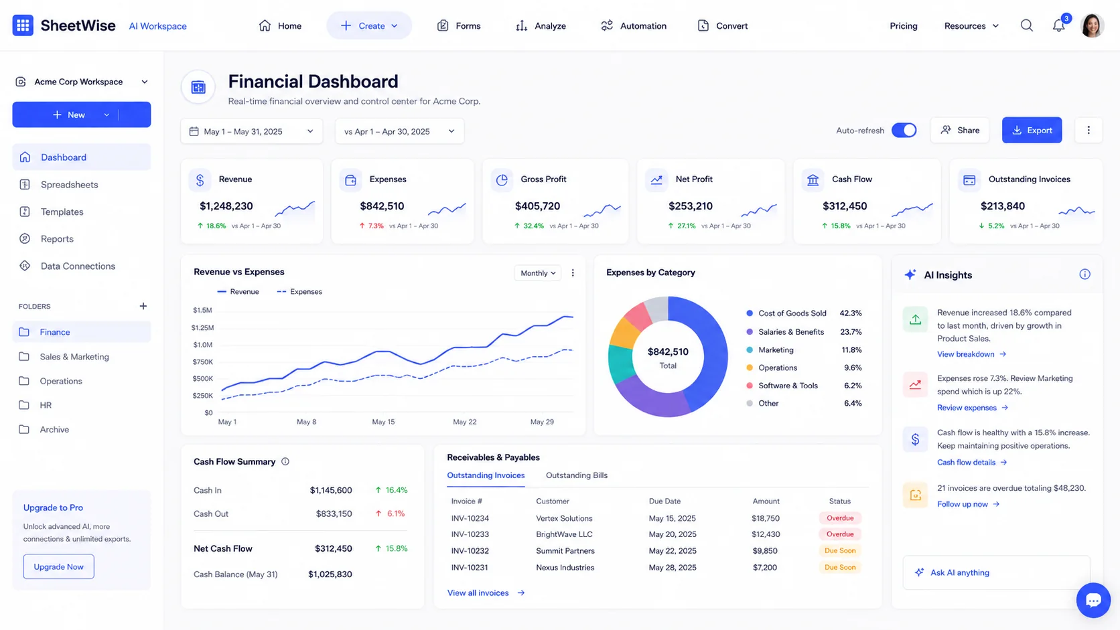The height and width of the screenshot is (630, 1120).
Task: Open dashboard more options kebab menu
Action: 1089,130
